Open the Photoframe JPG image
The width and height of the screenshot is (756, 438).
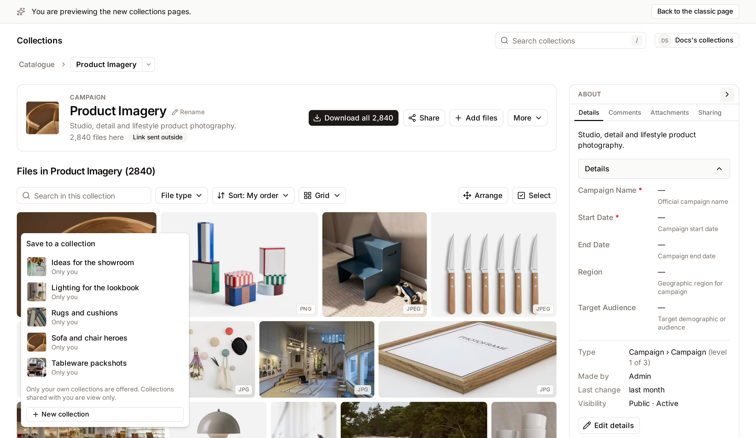pos(467,359)
